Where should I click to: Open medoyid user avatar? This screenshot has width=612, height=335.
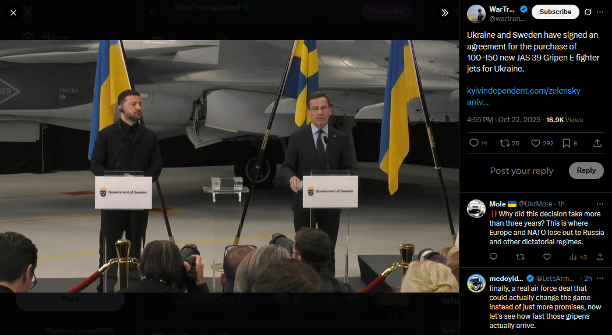pyautogui.click(x=476, y=283)
